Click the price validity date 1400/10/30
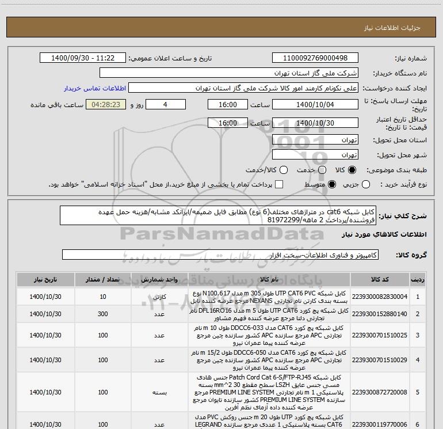 coord(315,123)
